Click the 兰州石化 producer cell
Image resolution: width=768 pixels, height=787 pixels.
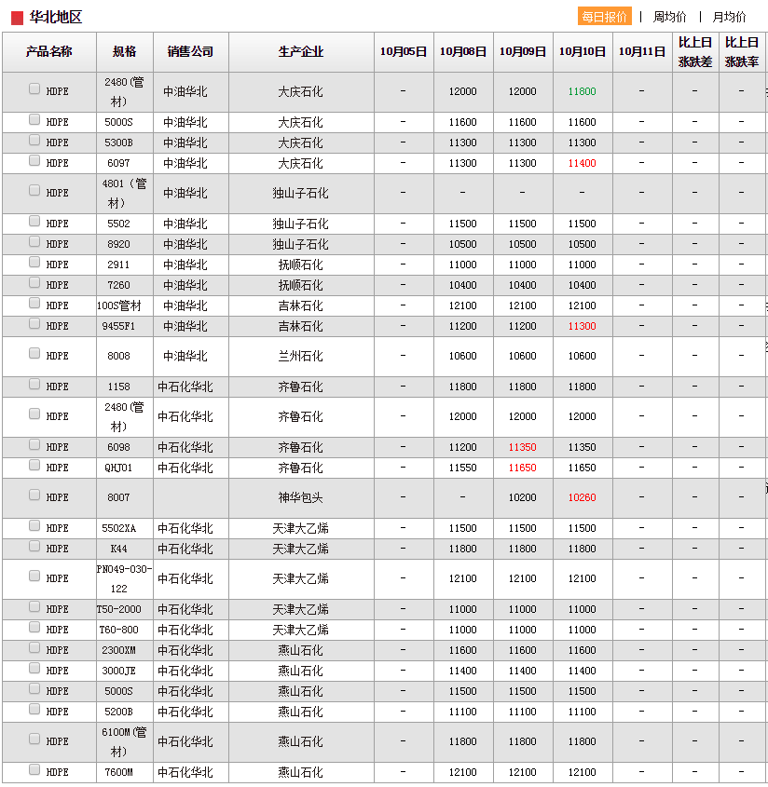tap(301, 357)
